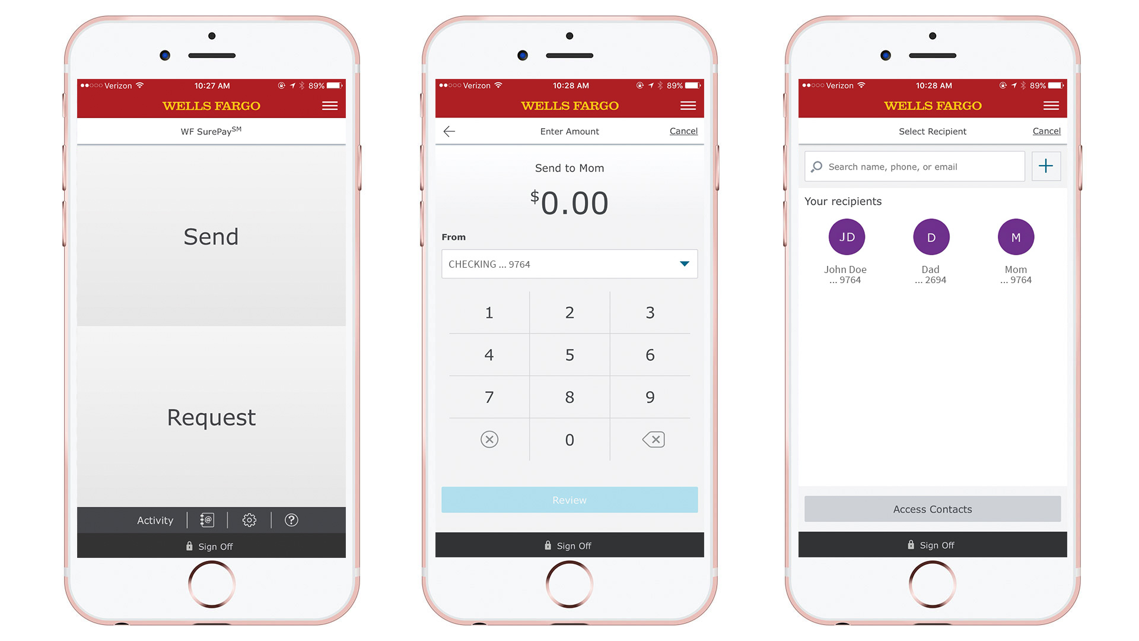Select Mom recipient from your recipients
Screen dimensions: 1139x641
tap(1014, 238)
